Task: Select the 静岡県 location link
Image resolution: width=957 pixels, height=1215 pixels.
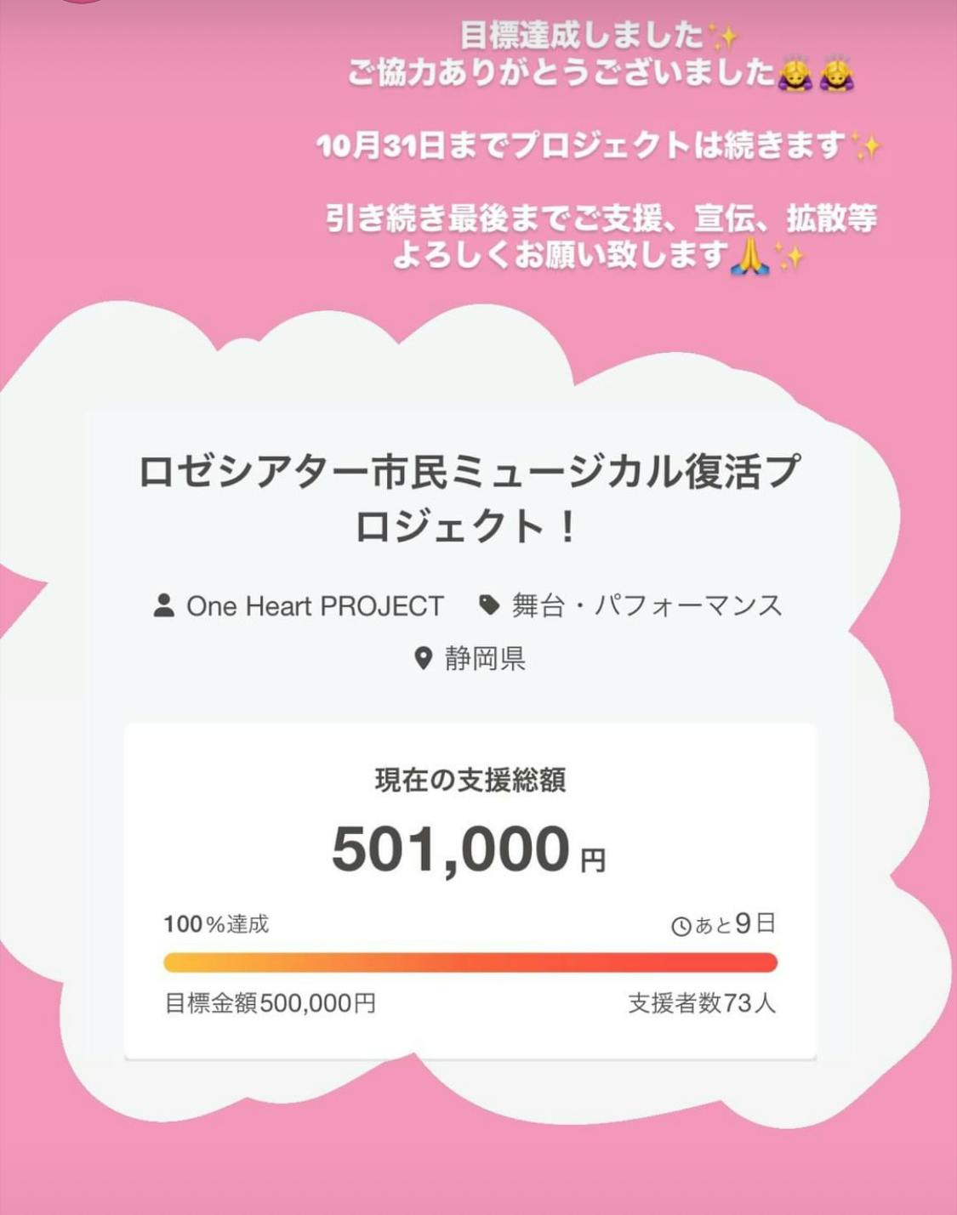Action: [485, 658]
